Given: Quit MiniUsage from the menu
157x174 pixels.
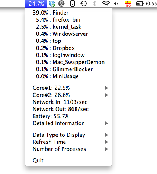Looking at the screenshot, I should click(x=68, y=161).
